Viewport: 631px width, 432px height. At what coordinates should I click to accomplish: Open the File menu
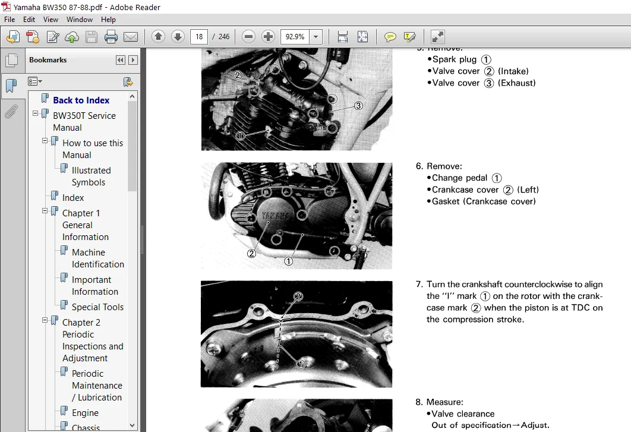point(10,20)
